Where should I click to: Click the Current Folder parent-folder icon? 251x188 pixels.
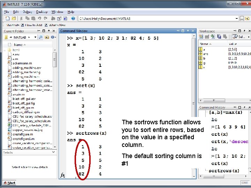(47, 37)
